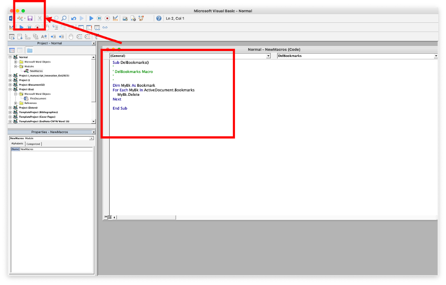Run the macro with the blue play icon

pos(91,19)
